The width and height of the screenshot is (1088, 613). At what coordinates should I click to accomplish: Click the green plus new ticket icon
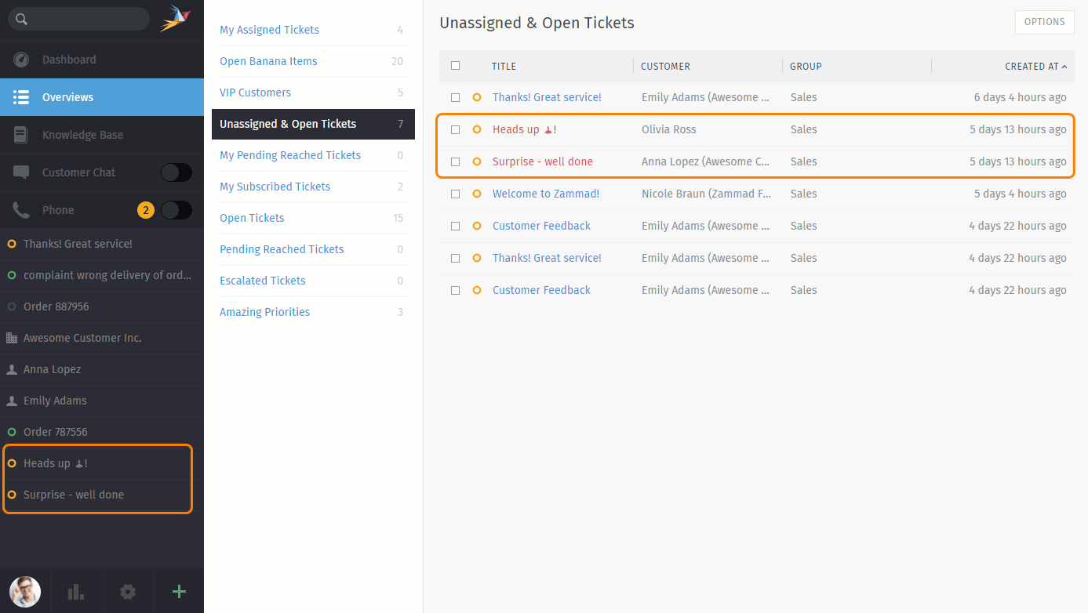coord(179,592)
